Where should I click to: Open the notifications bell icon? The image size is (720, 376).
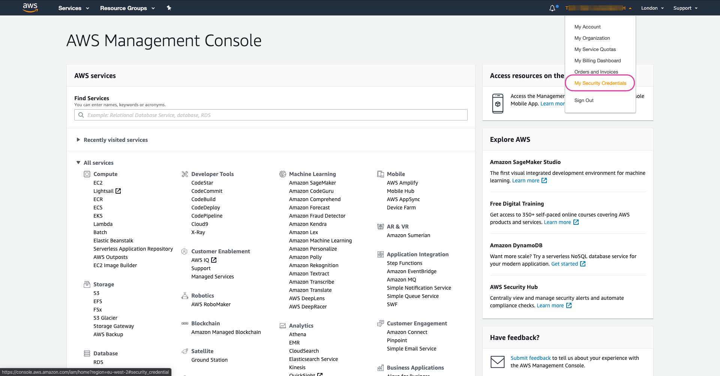[x=552, y=8]
